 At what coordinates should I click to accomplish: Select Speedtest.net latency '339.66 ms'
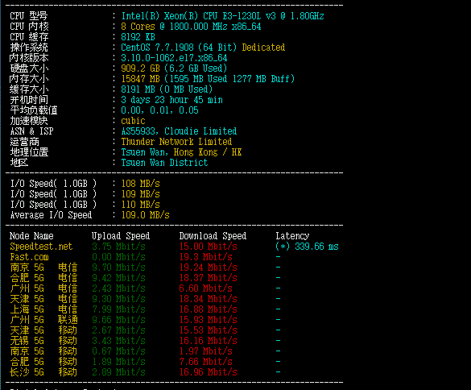tap(316, 247)
